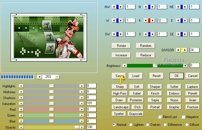The width and height of the screenshot is (202, 130).
Task: Load a saved filter preset
Action: point(136,76)
